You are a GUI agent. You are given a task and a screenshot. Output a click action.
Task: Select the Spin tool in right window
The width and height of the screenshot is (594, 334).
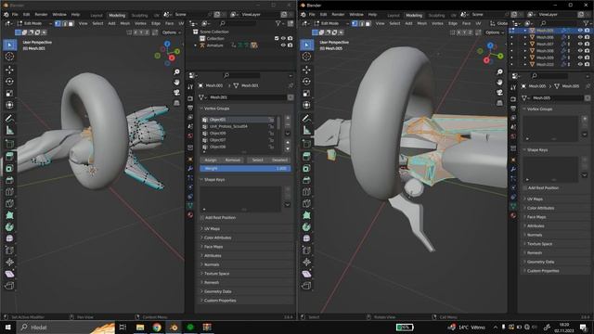306,226
